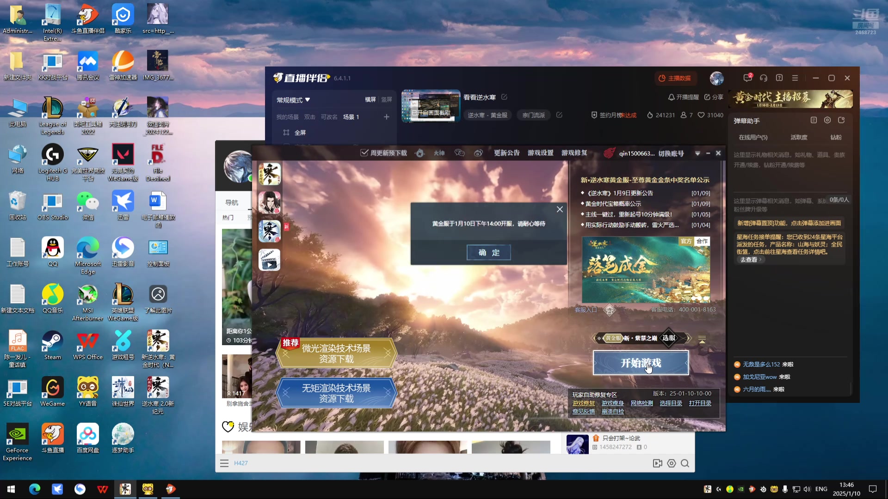Open the hamburger menu in 直播伴侣 title bar
Image resolution: width=888 pixels, height=499 pixels.
(x=795, y=78)
